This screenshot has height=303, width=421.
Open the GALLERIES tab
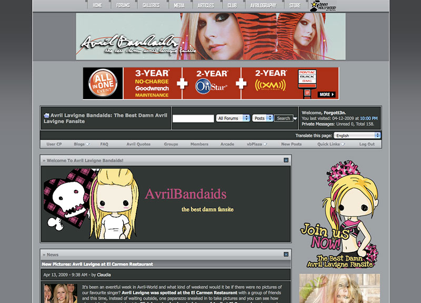pyautogui.click(x=151, y=5)
